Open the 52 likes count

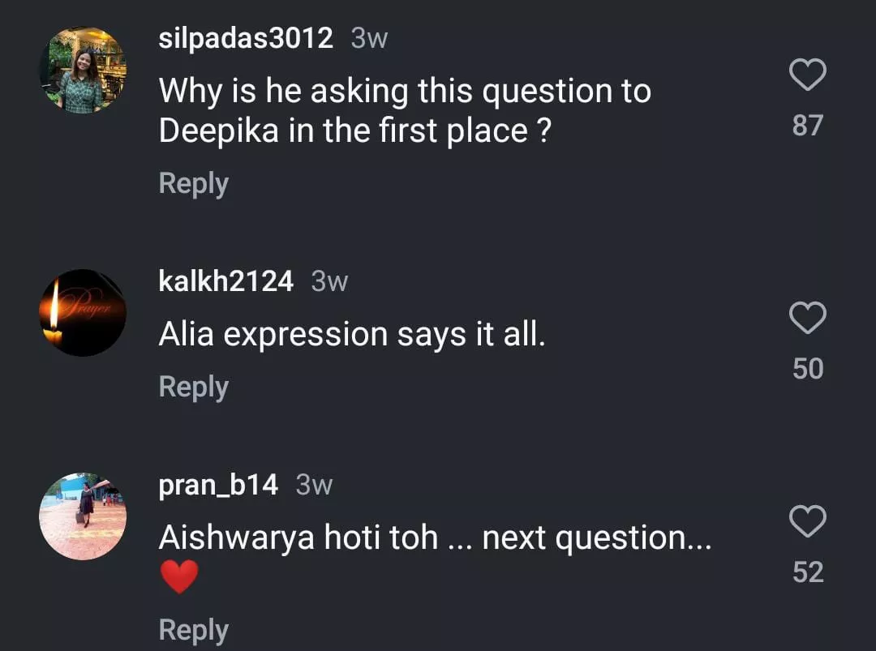(807, 572)
